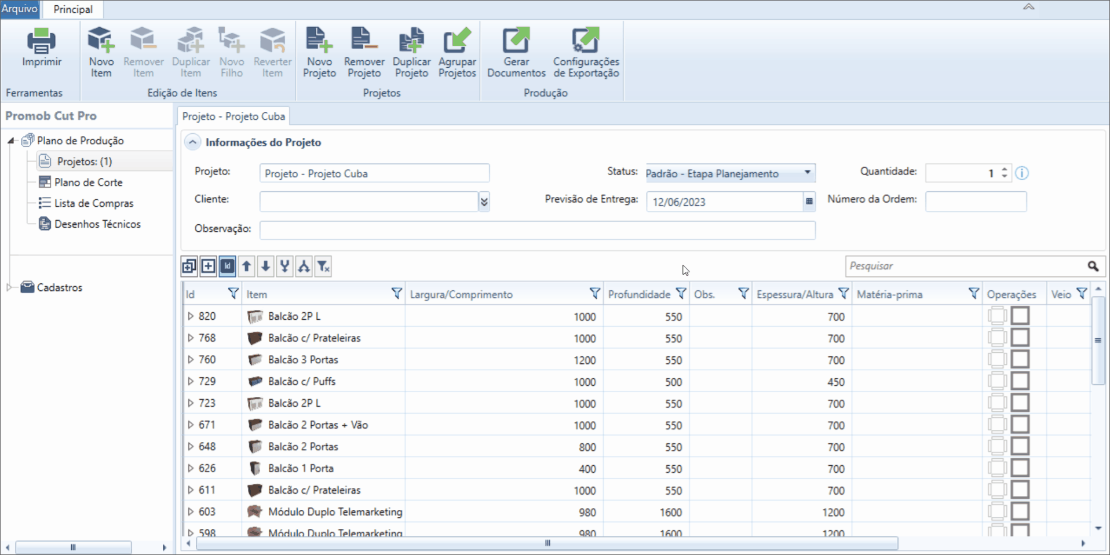1110x555 pixels.
Task: Open Desenhos Técnicos in tree
Action: coord(97,224)
